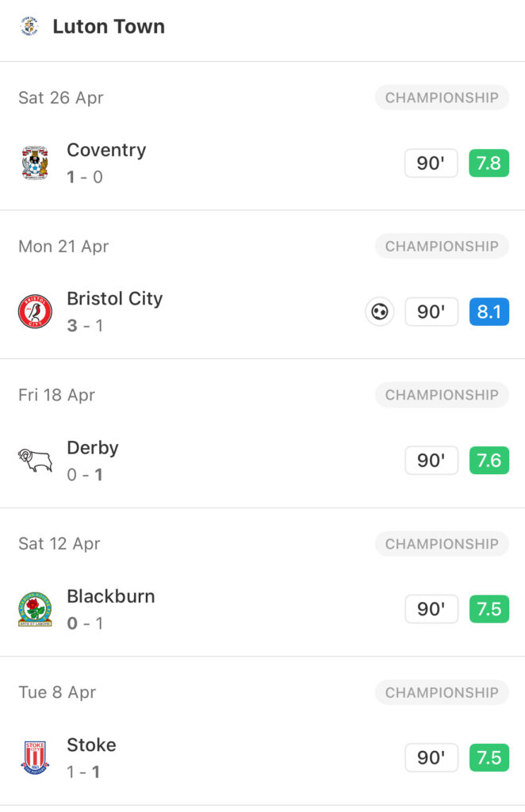The height and width of the screenshot is (812, 525).
Task: Open the Coventry club badge
Action: pyautogui.click(x=35, y=163)
